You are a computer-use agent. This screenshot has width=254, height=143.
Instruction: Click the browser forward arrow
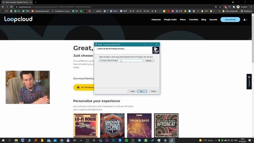tap(7, 7)
